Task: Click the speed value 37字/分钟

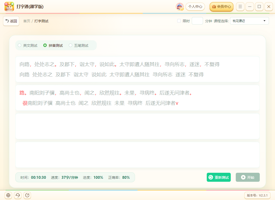Action: pyautogui.click(x=70, y=177)
